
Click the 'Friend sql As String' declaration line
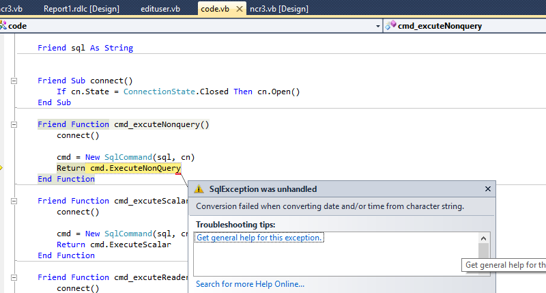(x=85, y=48)
